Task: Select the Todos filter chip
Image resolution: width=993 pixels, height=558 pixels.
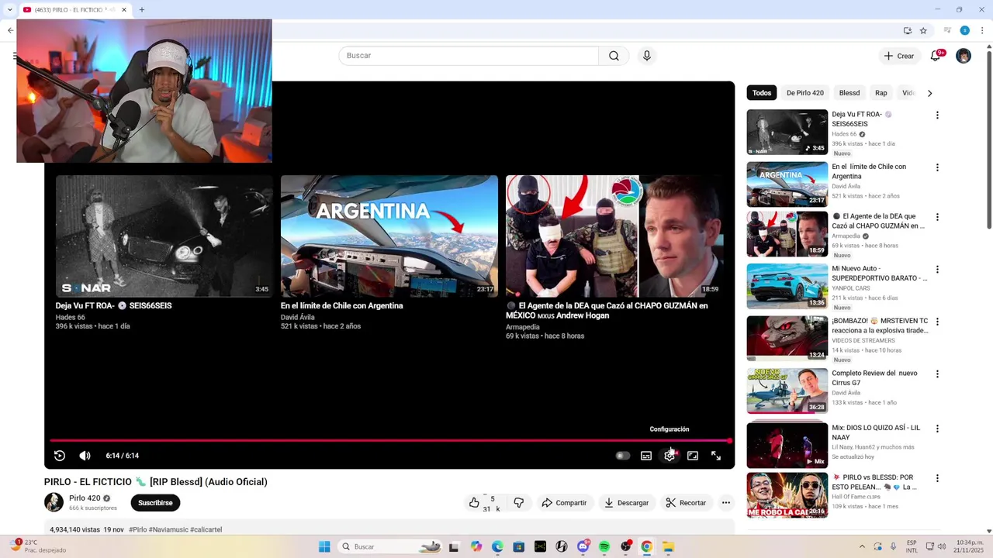Action: point(762,93)
